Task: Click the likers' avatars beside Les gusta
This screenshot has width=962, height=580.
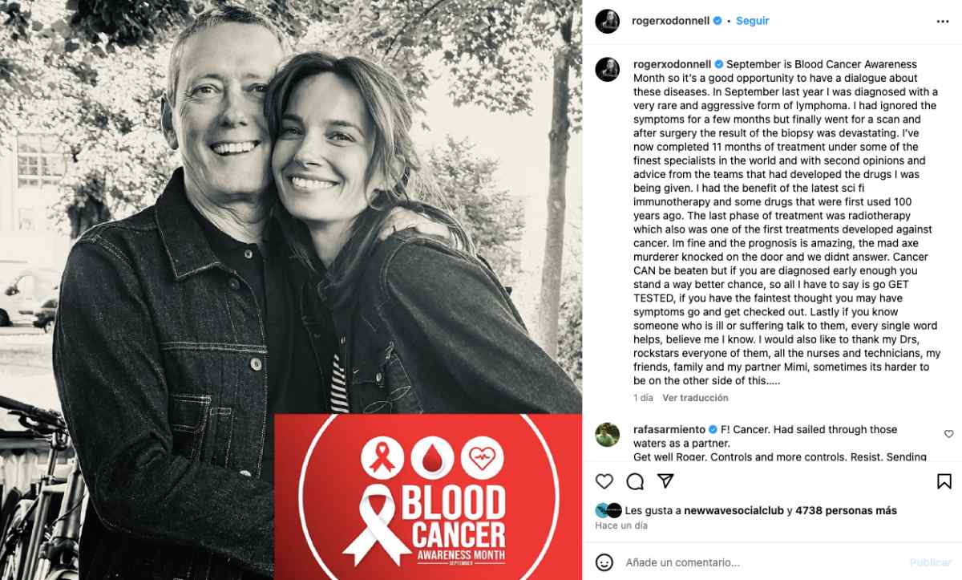Action: (608, 510)
